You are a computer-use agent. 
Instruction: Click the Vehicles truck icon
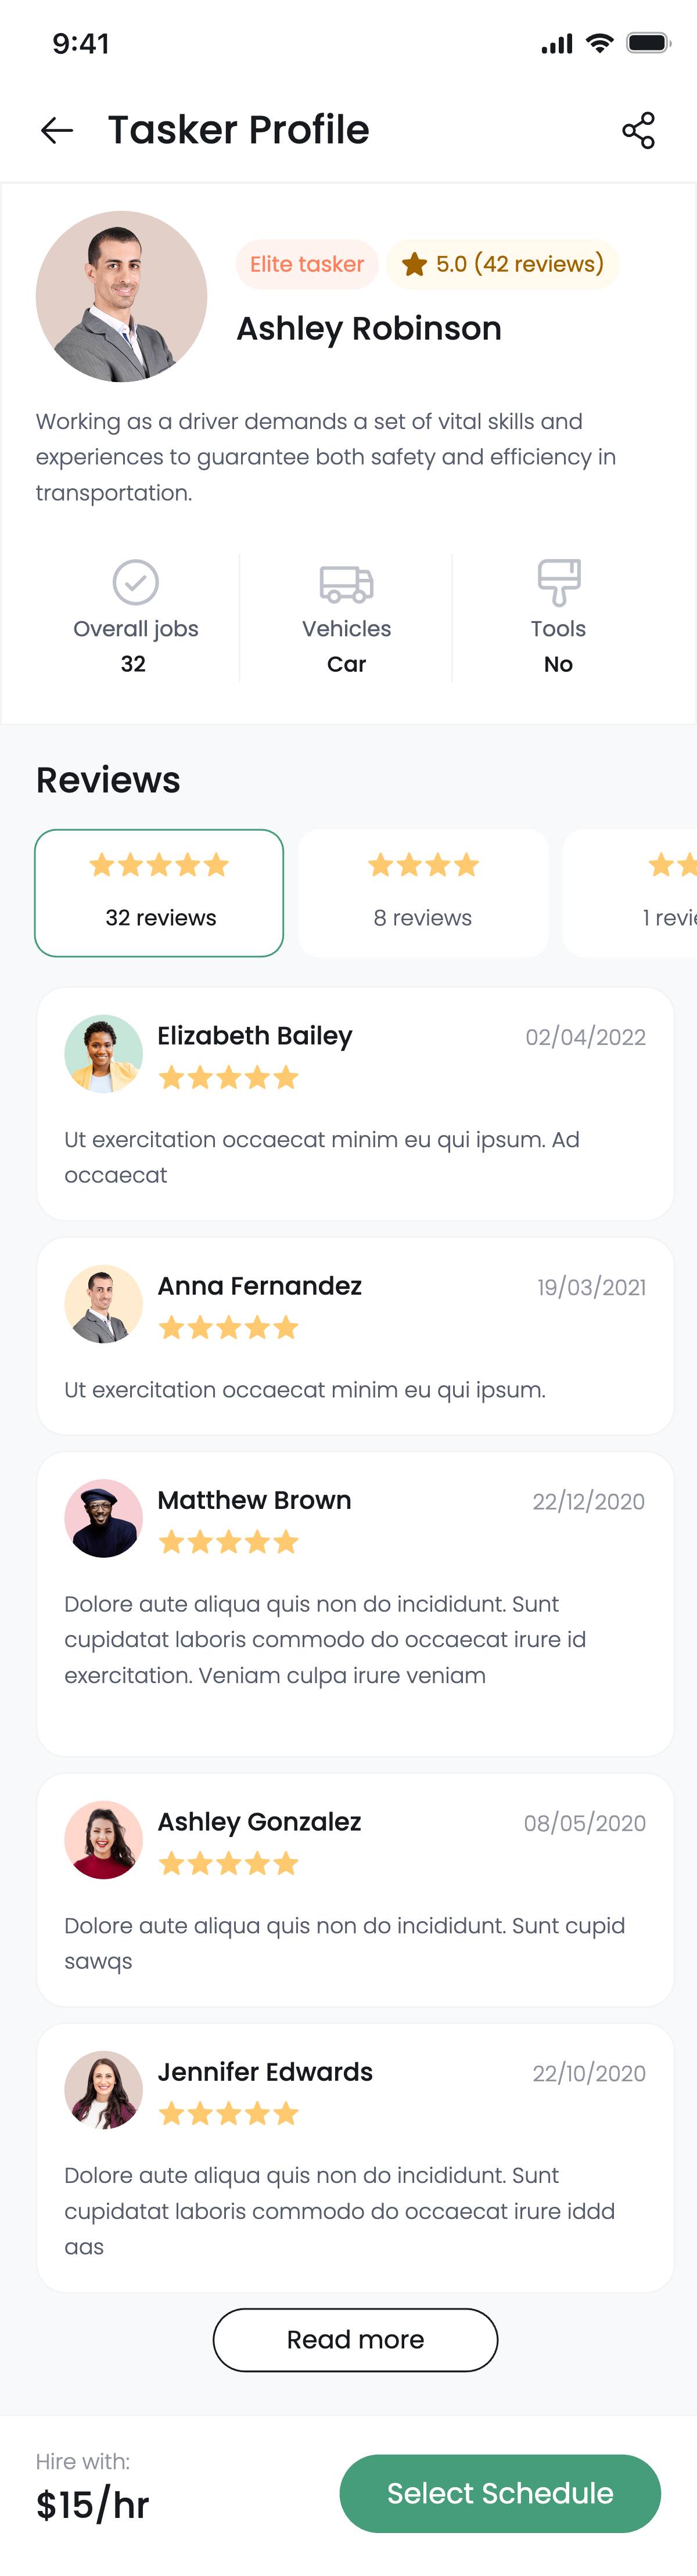click(x=346, y=583)
